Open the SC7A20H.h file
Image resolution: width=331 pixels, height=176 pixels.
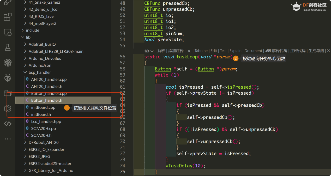tap(41, 136)
